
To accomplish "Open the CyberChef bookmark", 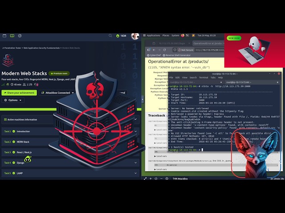I will 154,55.
